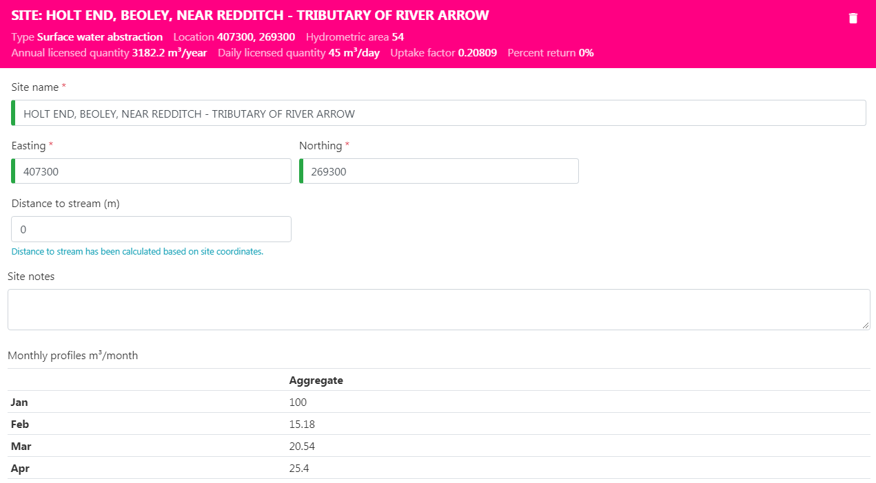The width and height of the screenshot is (876, 483).
Task: Click inside the Site notes textarea
Action: tap(438, 309)
